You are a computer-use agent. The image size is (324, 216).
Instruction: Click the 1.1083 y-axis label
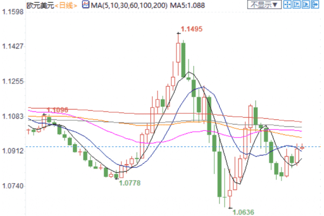tap(13, 116)
